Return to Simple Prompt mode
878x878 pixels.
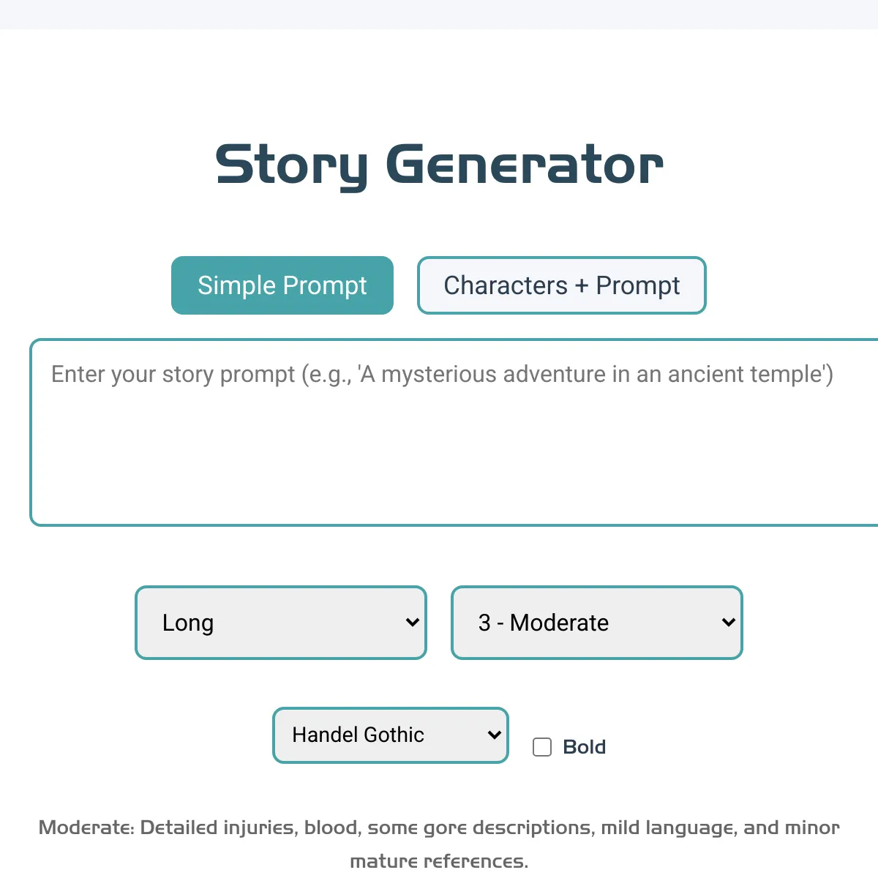[x=282, y=285]
